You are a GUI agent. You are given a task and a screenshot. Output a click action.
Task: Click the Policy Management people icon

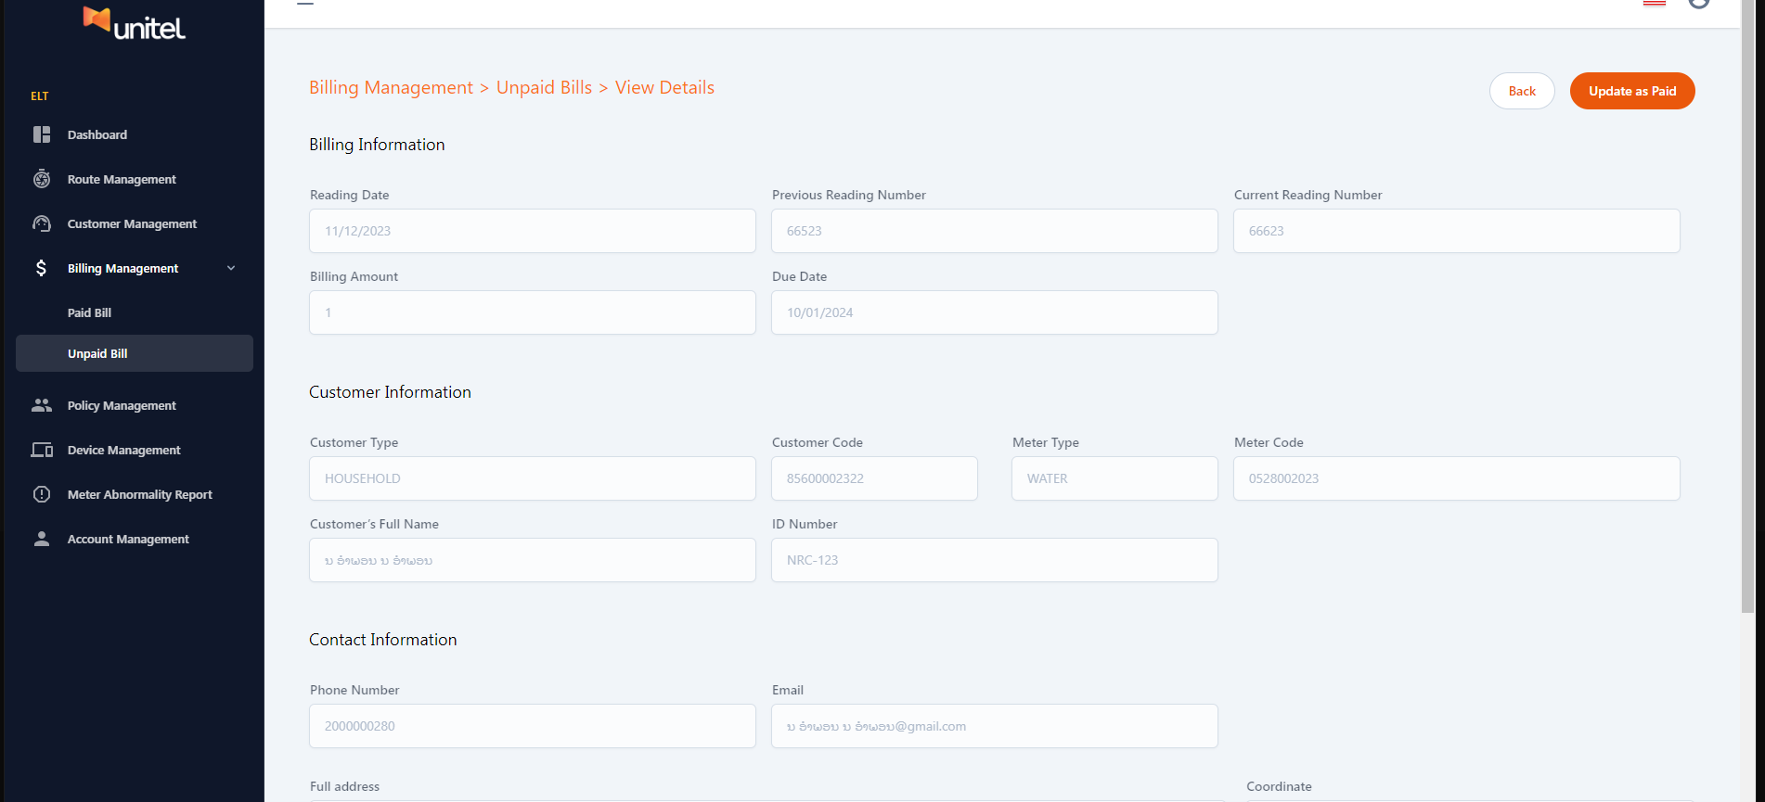(42, 405)
